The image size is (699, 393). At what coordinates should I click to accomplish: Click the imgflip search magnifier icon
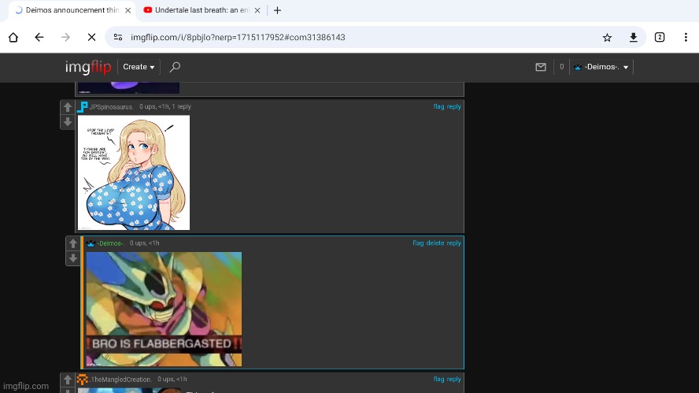(x=175, y=67)
